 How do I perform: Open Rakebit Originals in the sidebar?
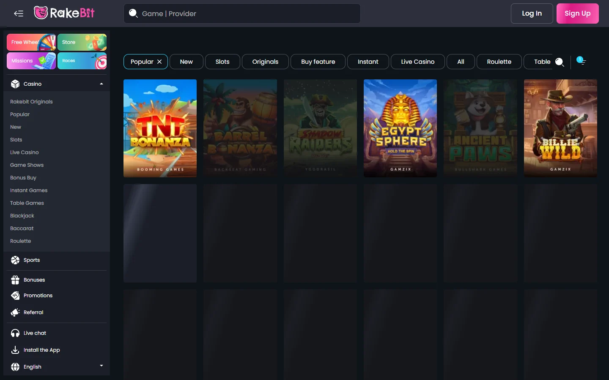tap(31, 102)
